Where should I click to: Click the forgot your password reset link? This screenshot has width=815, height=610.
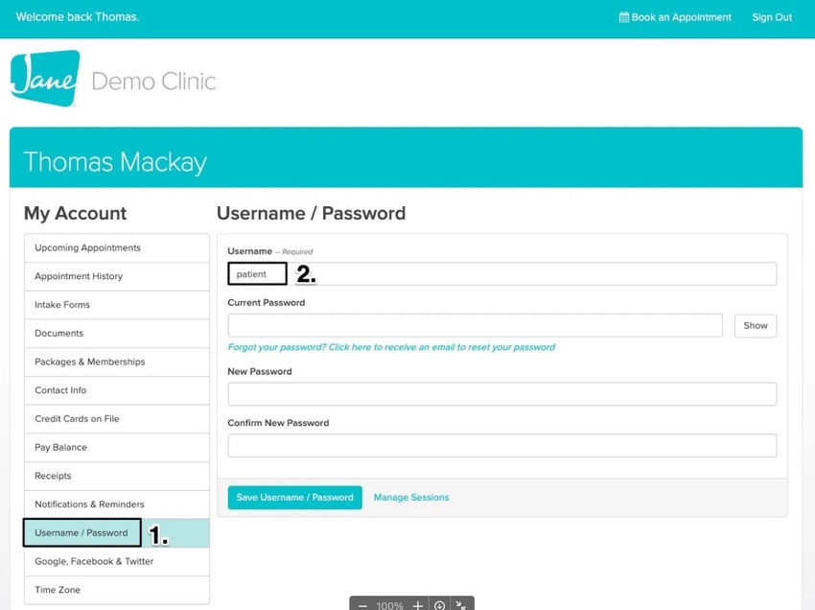(x=391, y=347)
